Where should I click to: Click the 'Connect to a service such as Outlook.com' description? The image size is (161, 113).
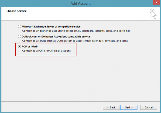75,41
